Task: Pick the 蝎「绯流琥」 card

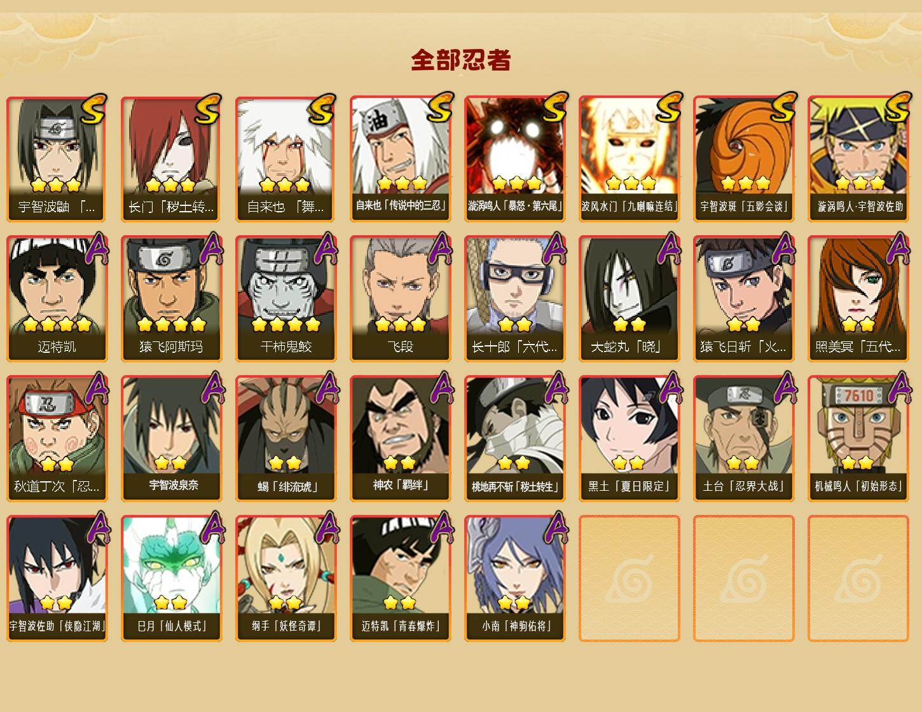Action: click(x=286, y=439)
